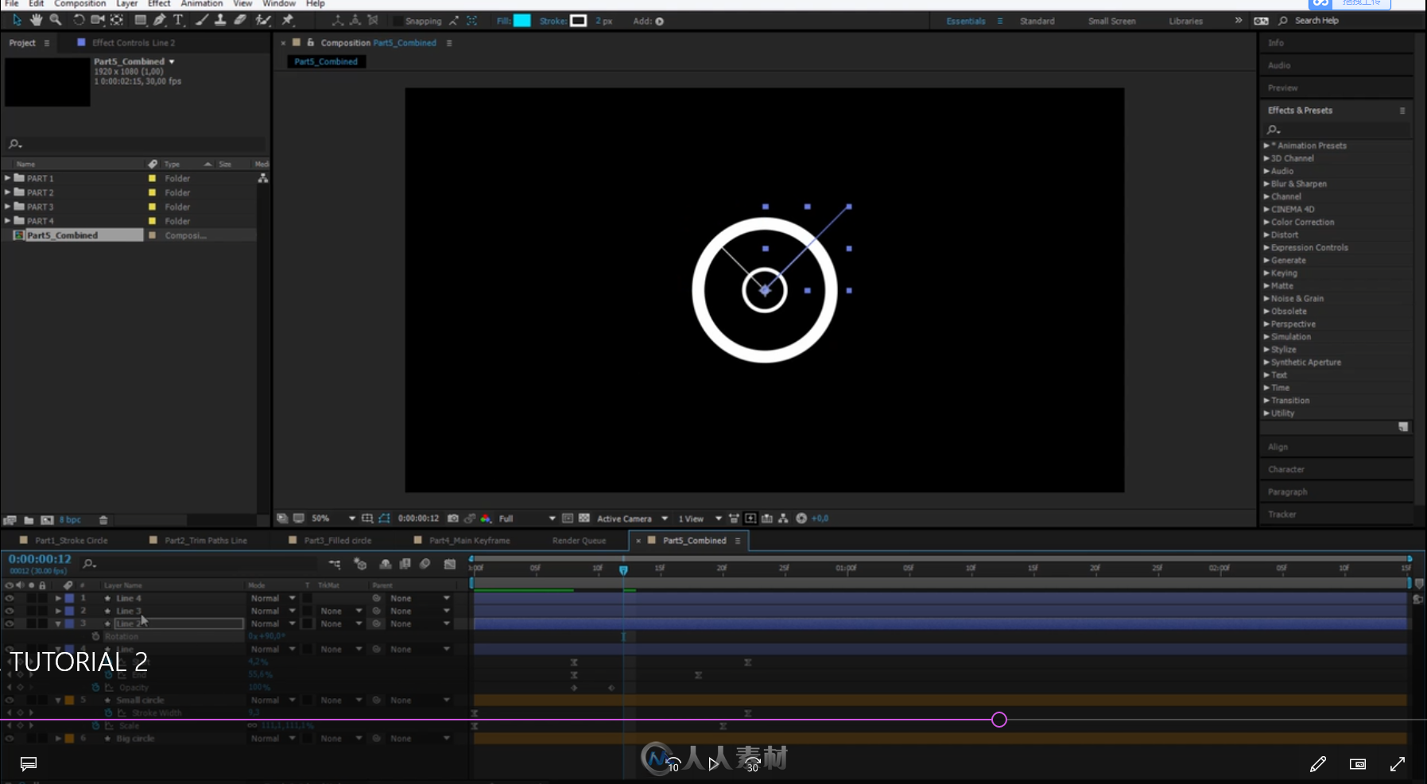Screen dimensions: 1427x784
Task: Select the Roto Brush tool
Action: coord(263,20)
